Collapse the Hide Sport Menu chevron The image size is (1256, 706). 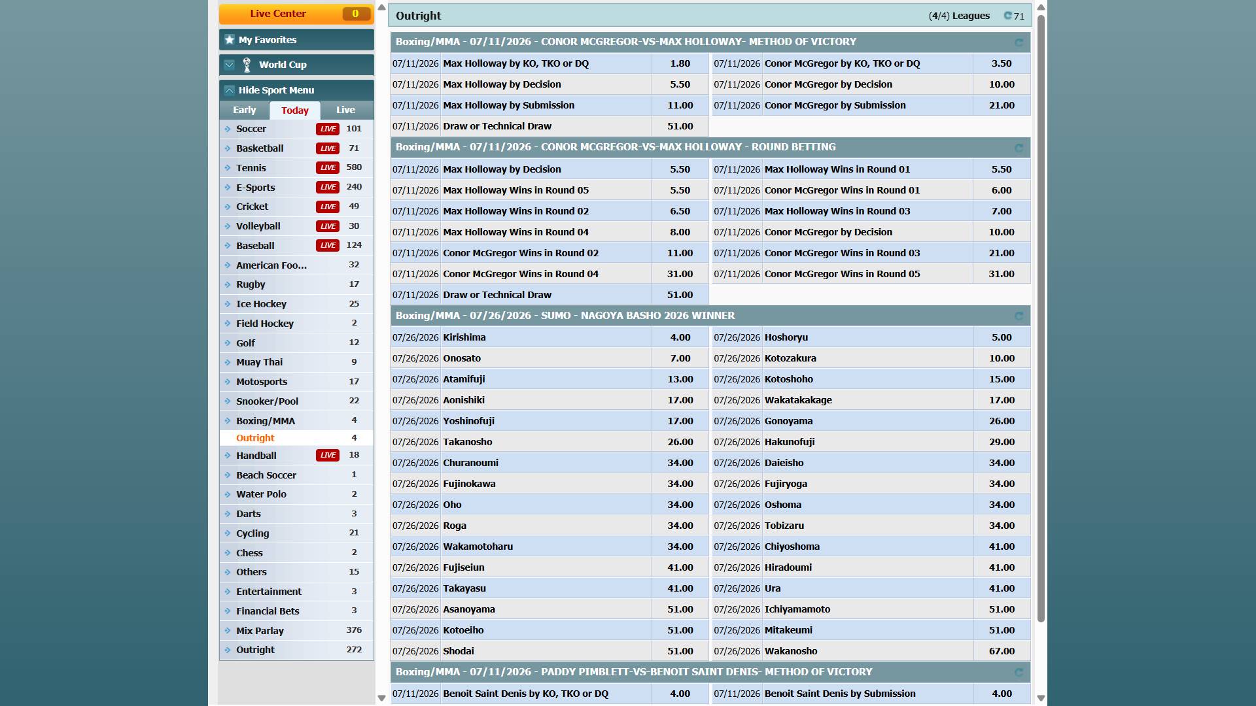pyautogui.click(x=229, y=90)
